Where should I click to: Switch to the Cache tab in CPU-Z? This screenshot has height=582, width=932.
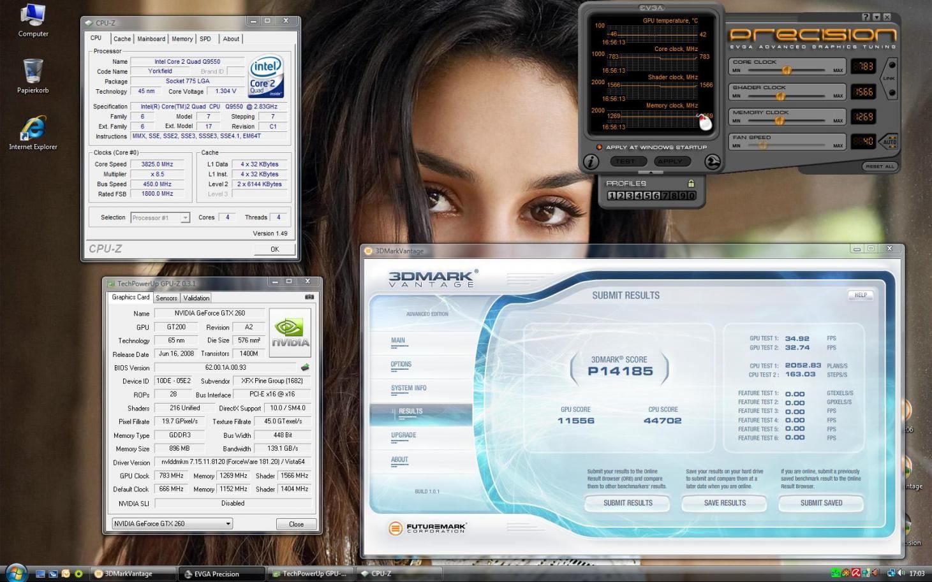(122, 39)
